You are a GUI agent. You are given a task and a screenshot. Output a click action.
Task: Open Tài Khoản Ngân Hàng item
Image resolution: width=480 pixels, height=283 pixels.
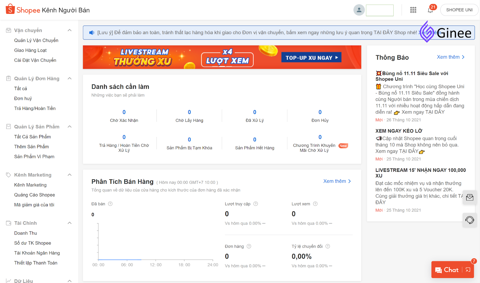[37, 253]
